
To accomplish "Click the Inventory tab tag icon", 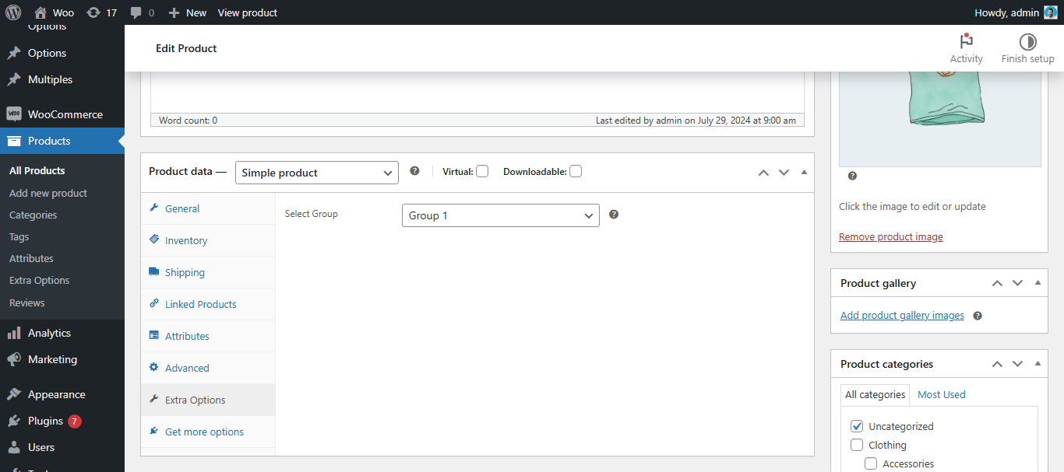I will [x=154, y=240].
